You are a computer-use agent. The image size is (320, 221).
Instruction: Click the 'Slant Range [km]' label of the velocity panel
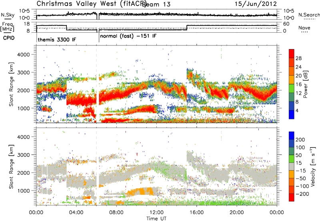click(11, 167)
